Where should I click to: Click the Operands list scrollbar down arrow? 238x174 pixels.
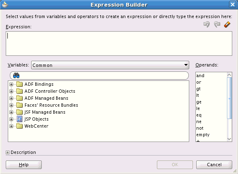(229, 139)
